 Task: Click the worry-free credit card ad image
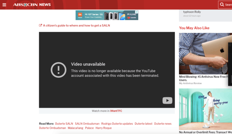tap(205, 109)
